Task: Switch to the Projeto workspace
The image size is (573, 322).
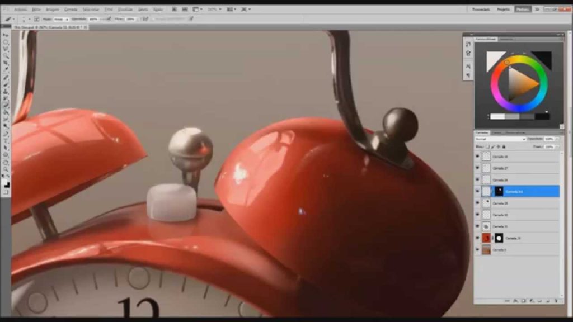Action: (x=503, y=10)
